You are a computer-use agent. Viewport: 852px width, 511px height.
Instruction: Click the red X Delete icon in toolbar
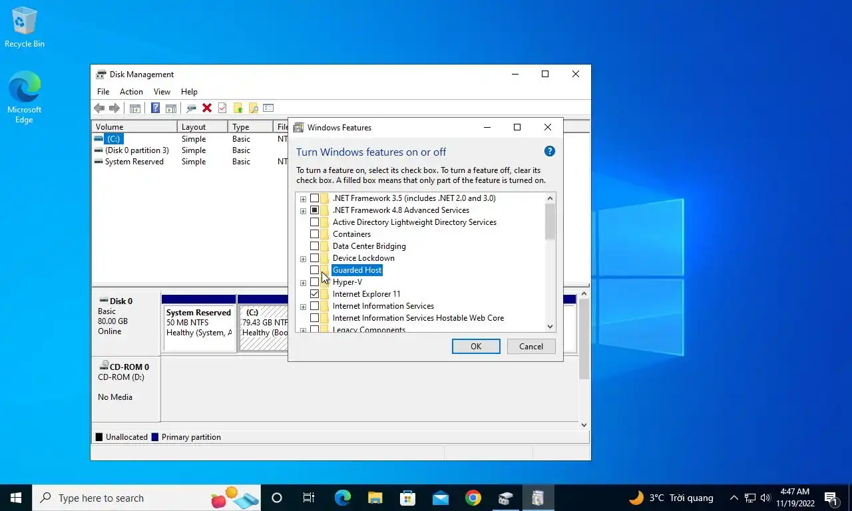pyautogui.click(x=207, y=108)
